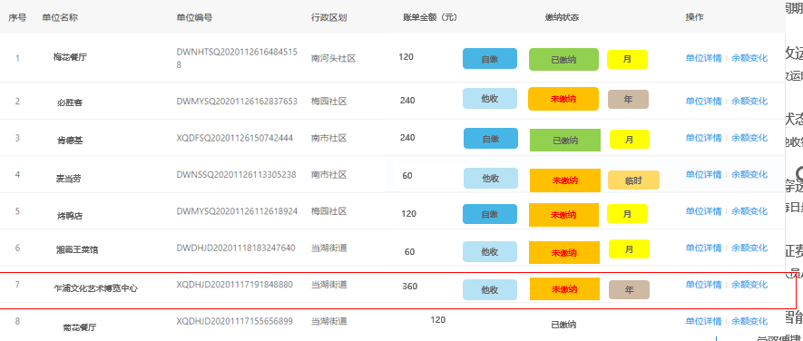The height and width of the screenshot is (341, 803).
Task: Click 已缴纳 badge in 肯德基 row
Action: click(565, 141)
